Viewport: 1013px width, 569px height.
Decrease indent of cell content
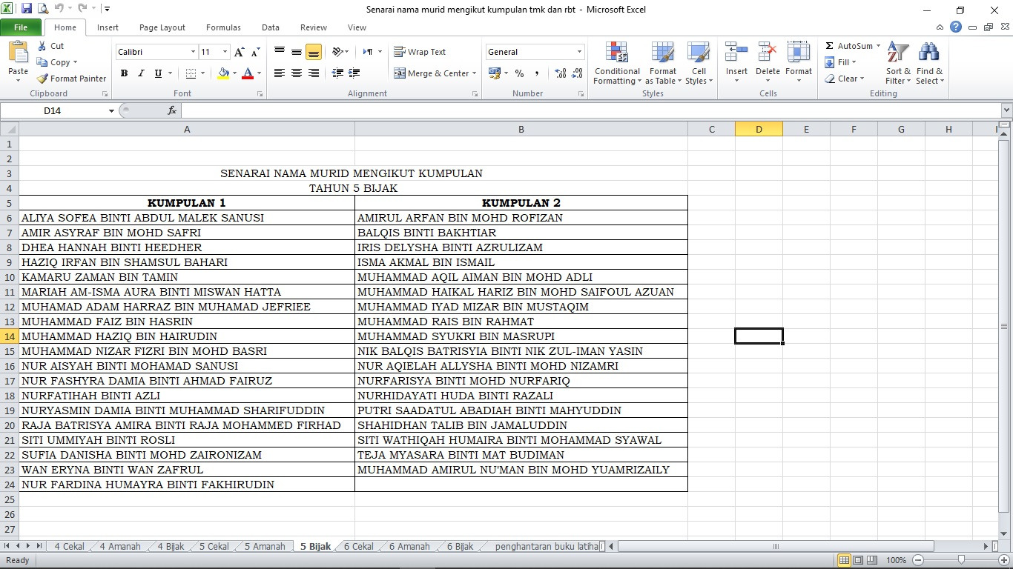pos(338,73)
